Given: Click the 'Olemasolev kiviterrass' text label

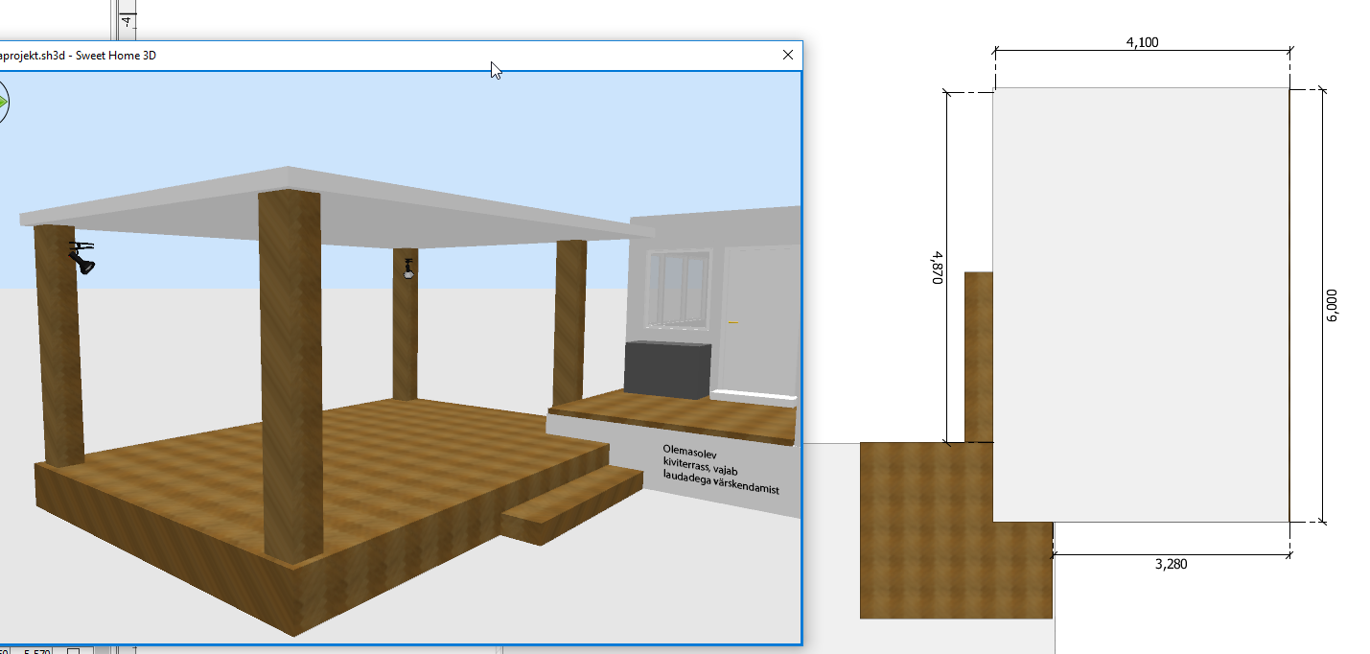Looking at the screenshot, I should (719, 468).
